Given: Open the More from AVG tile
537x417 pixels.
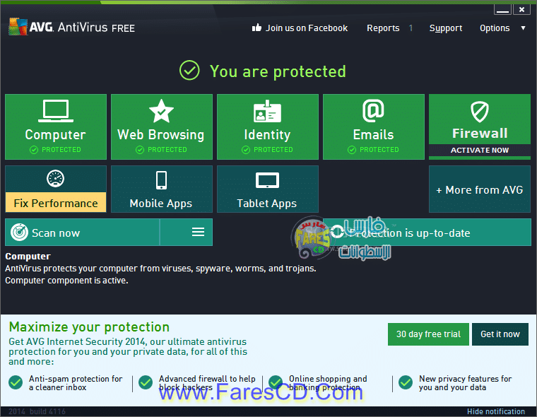Looking at the screenshot, I should 480,189.
